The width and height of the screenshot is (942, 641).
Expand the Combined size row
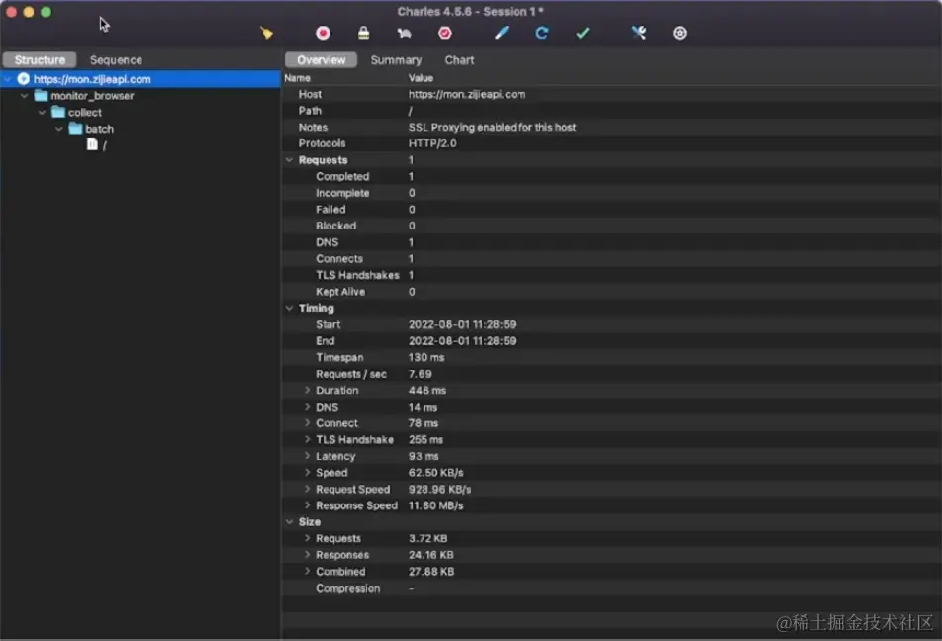pos(307,572)
